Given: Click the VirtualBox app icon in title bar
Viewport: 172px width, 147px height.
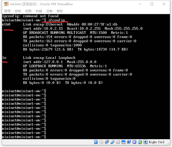Looking at the screenshot, I should pyautogui.click(x=6, y=4).
